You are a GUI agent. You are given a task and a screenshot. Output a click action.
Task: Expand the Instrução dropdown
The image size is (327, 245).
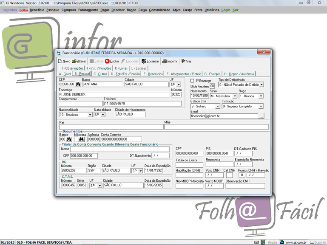pos(261,106)
